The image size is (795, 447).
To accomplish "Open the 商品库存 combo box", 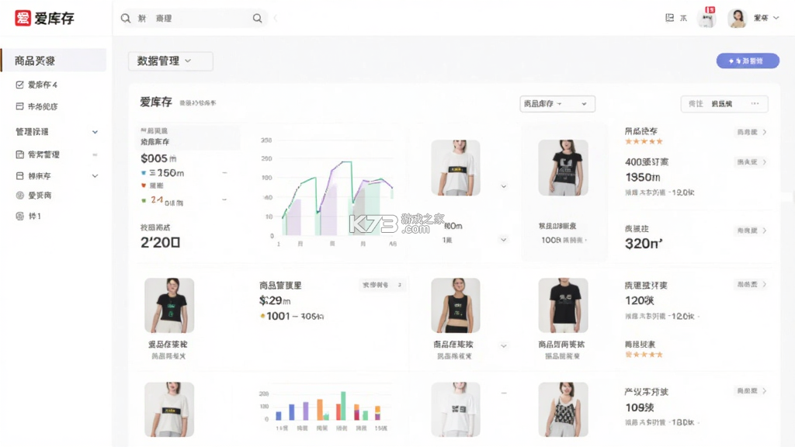I will coord(557,104).
